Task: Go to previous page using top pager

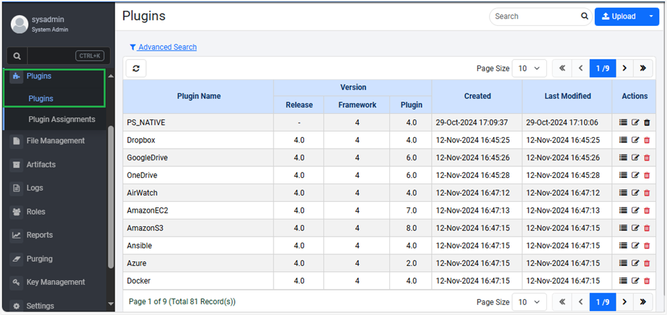Action: point(580,68)
